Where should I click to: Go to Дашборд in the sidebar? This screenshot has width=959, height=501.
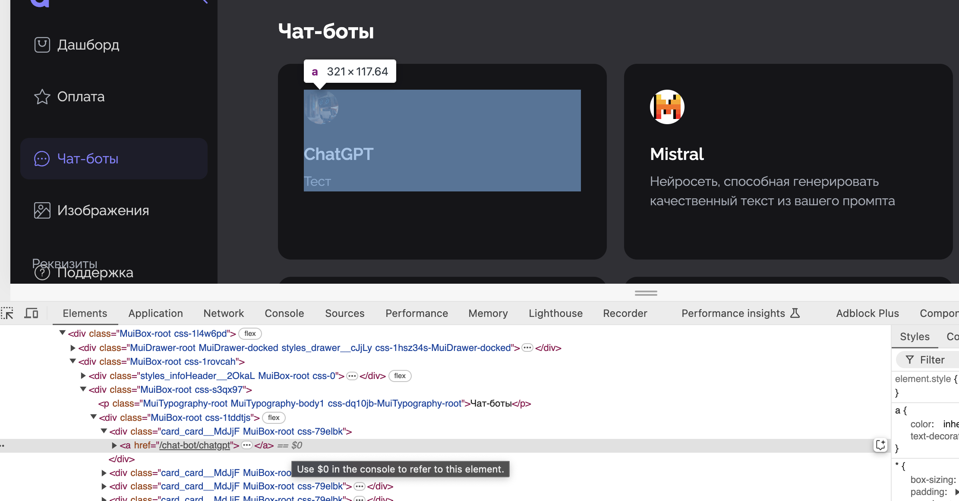click(x=88, y=45)
